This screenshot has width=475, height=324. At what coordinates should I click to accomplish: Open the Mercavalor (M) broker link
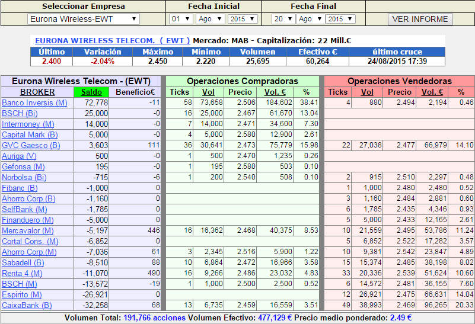pos(27,230)
